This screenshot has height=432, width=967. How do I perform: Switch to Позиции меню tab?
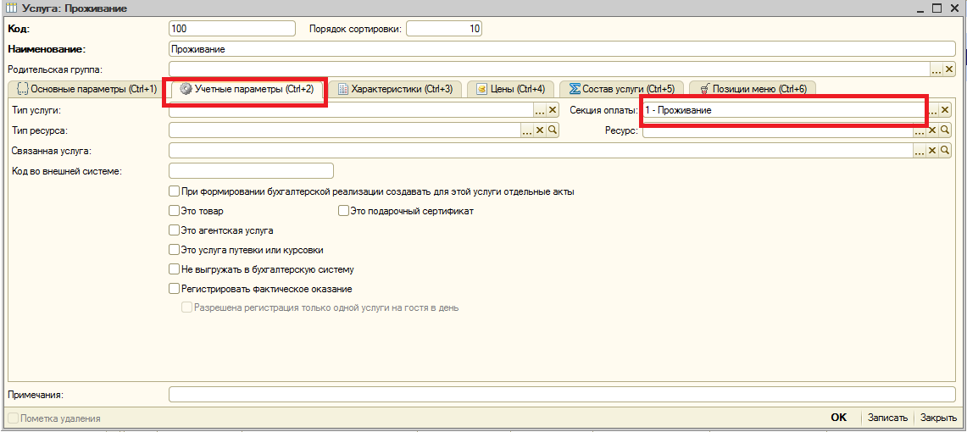pos(752,89)
